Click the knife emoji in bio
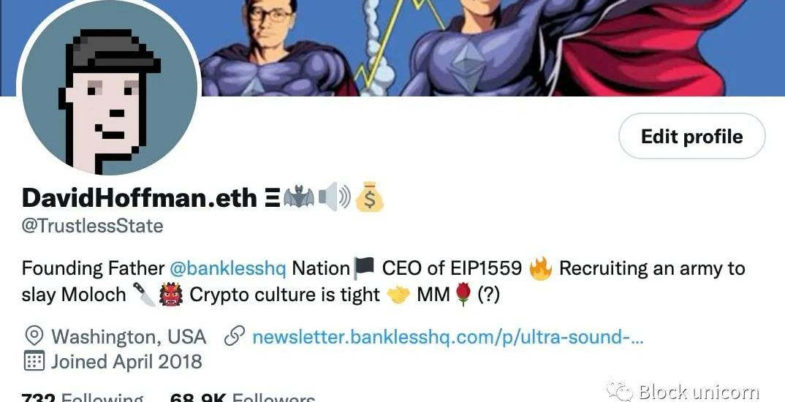Viewport: 785px width, 402px height. click(x=145, y=295)
